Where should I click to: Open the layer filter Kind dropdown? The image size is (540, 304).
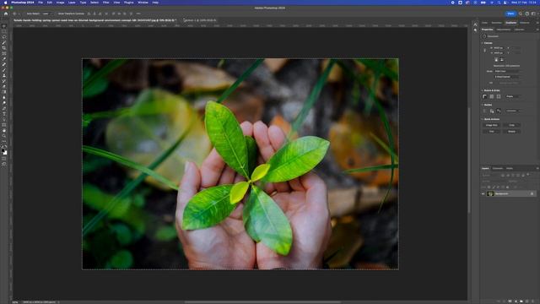click(491, 175)
